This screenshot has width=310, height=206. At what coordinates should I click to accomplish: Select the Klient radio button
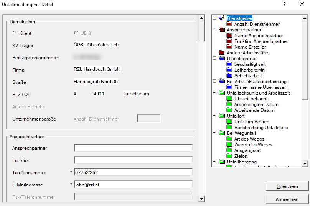click(x=15, y=33)
